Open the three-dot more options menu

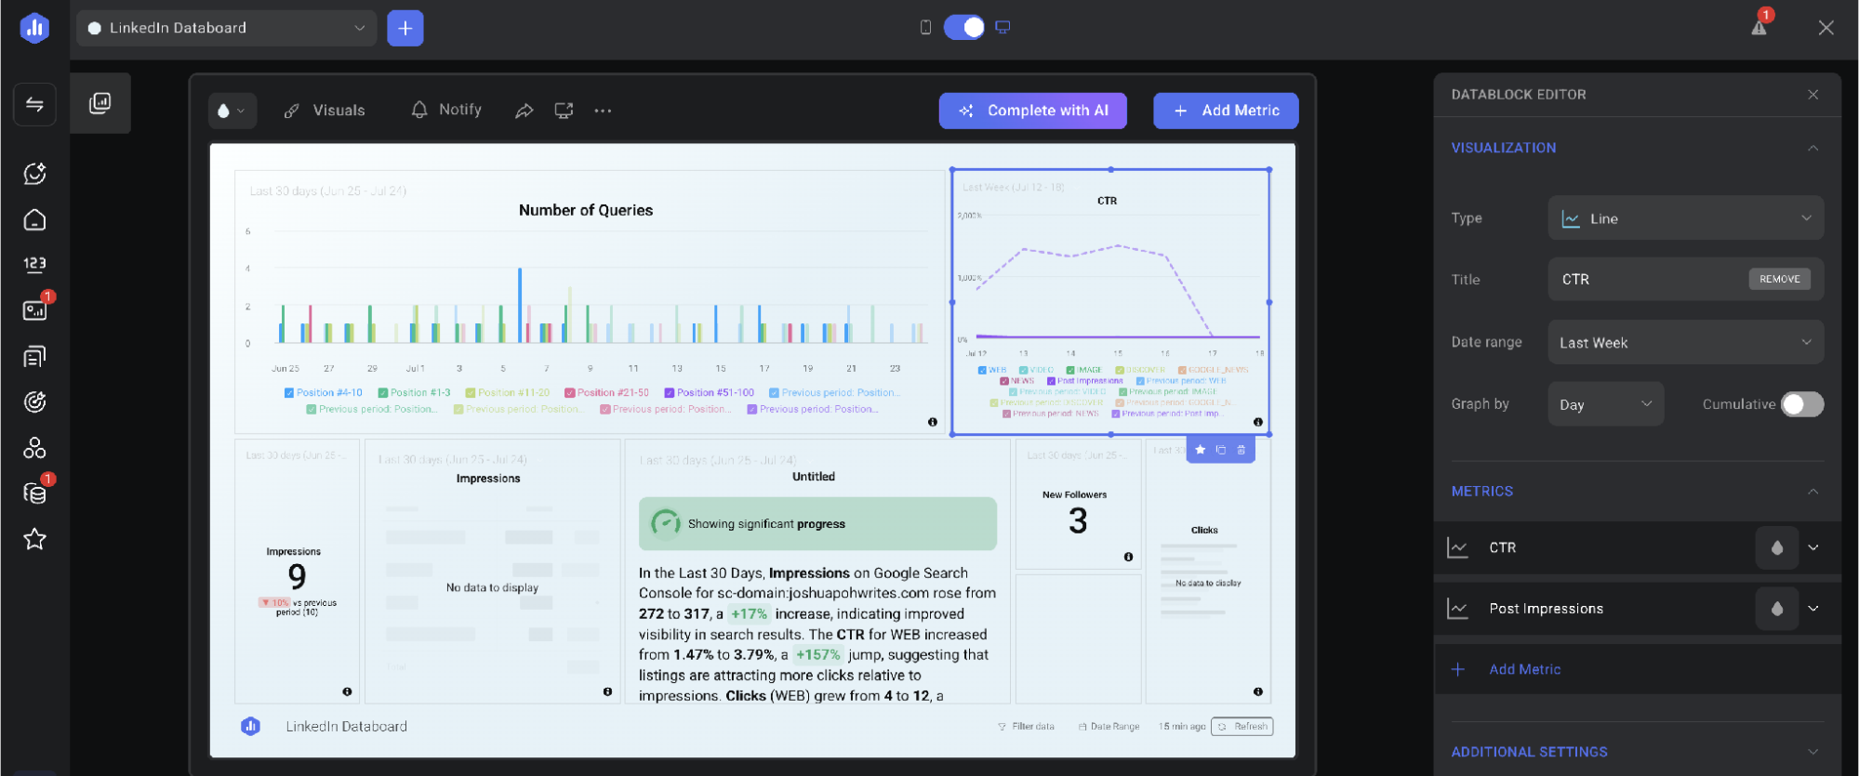(x=603, y=111)
